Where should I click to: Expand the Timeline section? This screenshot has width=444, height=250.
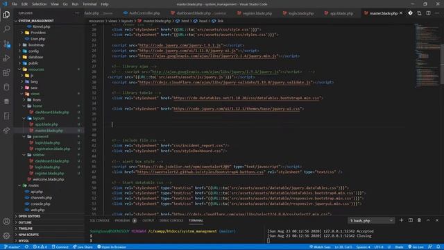(26, 228)
